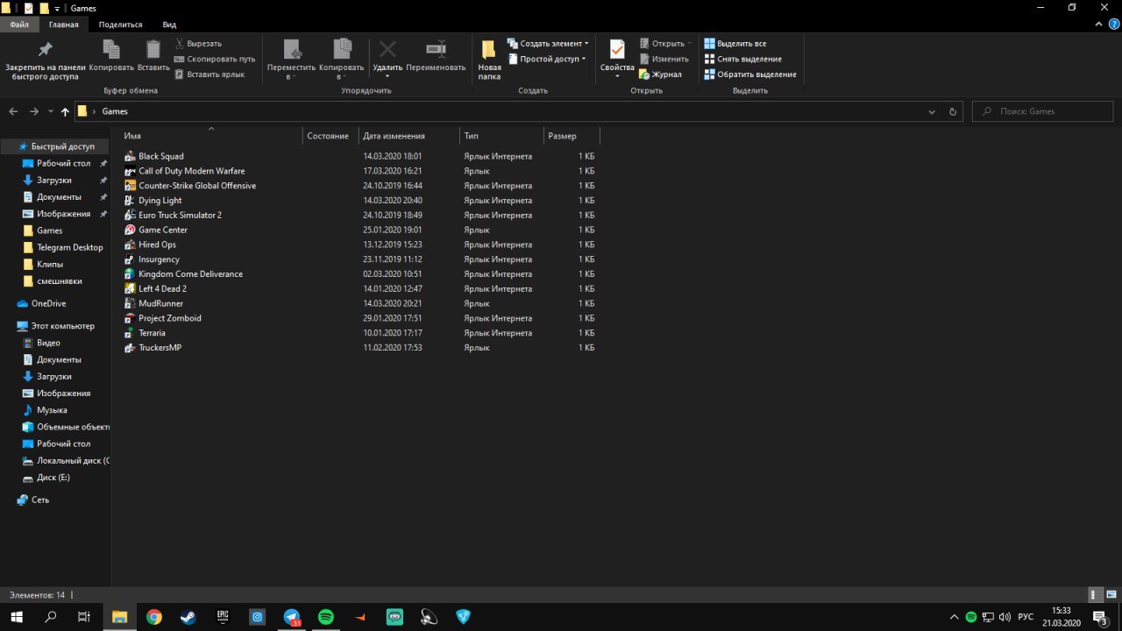Open Свойства checkmark icon

(617, 50)
